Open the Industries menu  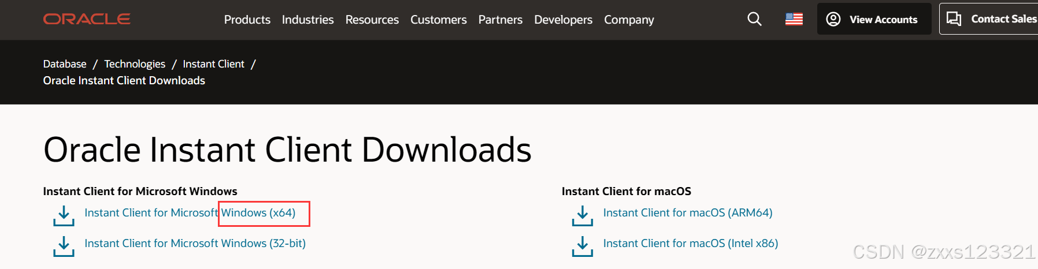[x=308, y=20]
